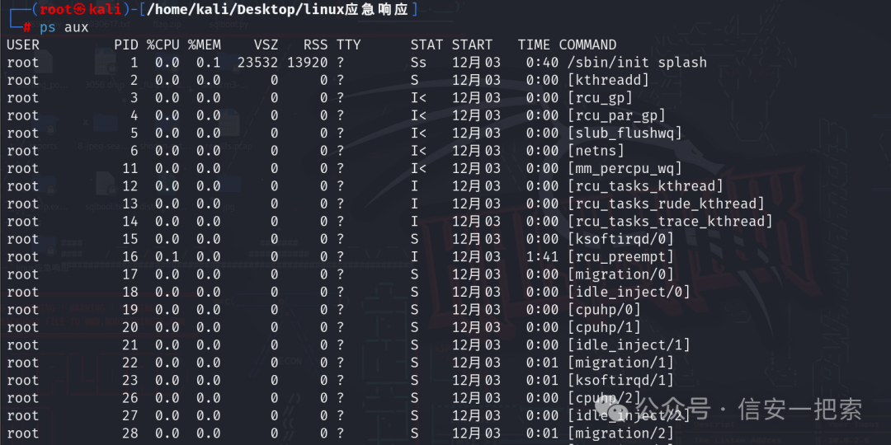Click the VSZ column header
Screen dimensions: 891x445
point(266,44)
